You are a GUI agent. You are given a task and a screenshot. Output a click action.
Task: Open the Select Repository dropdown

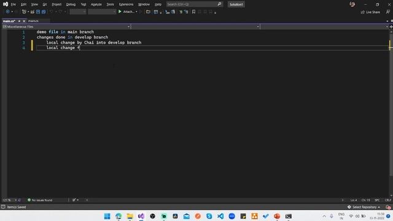click(x=364, y=207)
